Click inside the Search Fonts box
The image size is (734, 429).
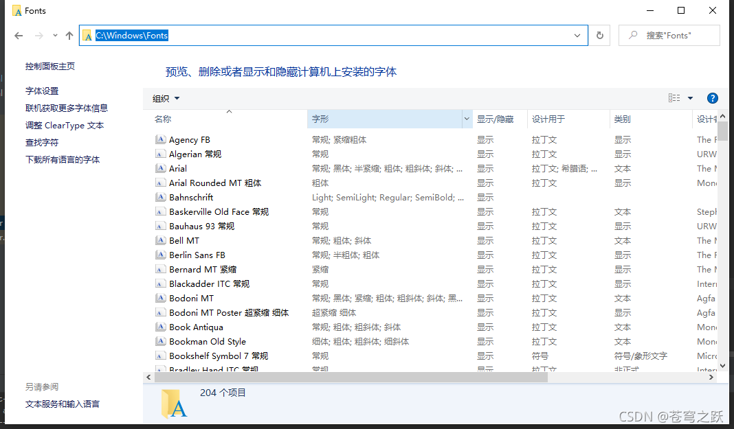pos(670,35)
